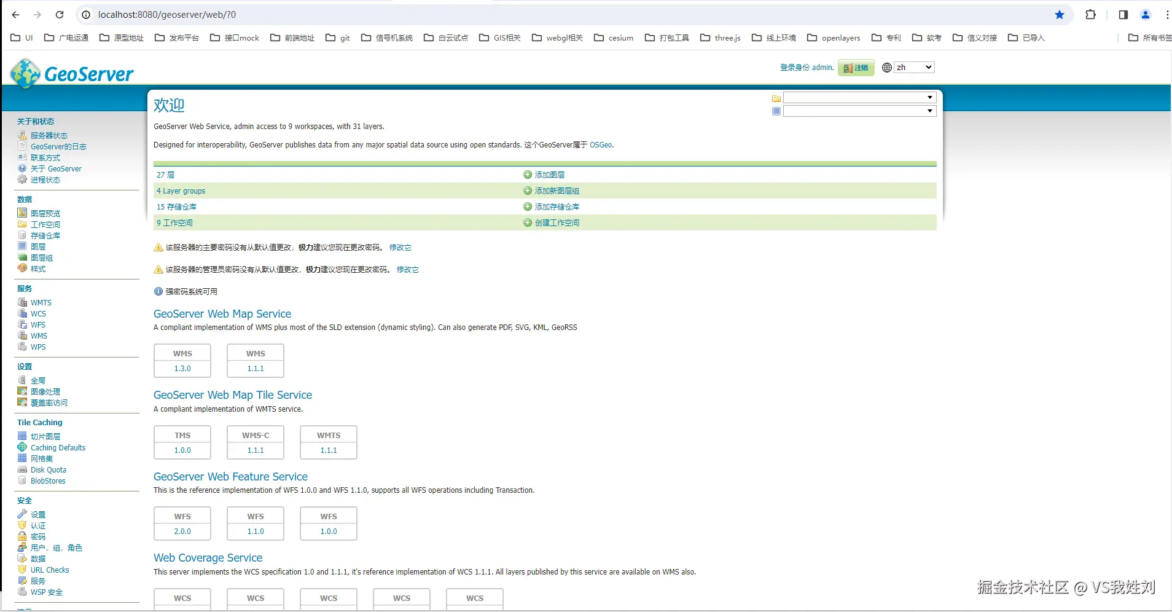Click the WPS service icon
1172x612 pixels.
point(22,347)
